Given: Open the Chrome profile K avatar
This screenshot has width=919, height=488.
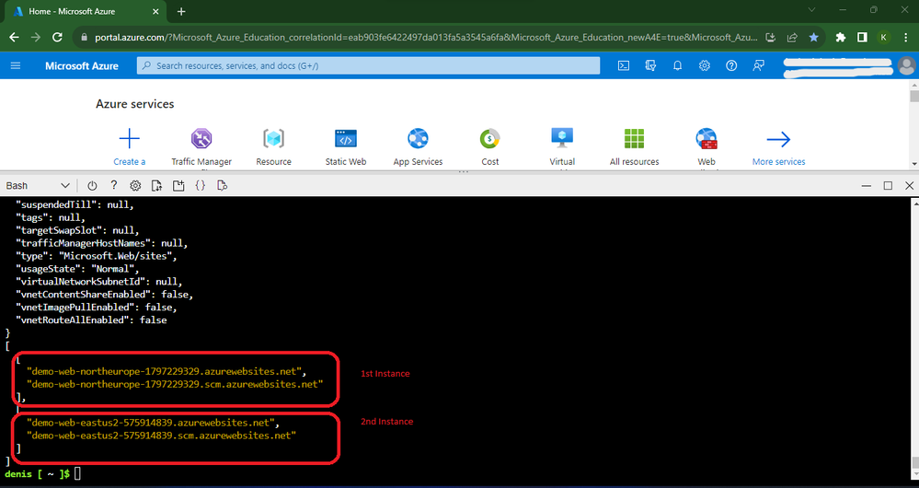Looking at the screenshot, I should (884, 37).
